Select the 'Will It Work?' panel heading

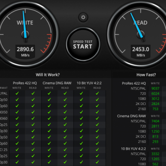48,75
